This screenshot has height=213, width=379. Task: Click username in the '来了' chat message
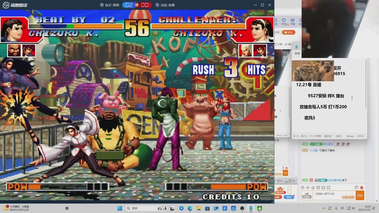click(335, 180)
